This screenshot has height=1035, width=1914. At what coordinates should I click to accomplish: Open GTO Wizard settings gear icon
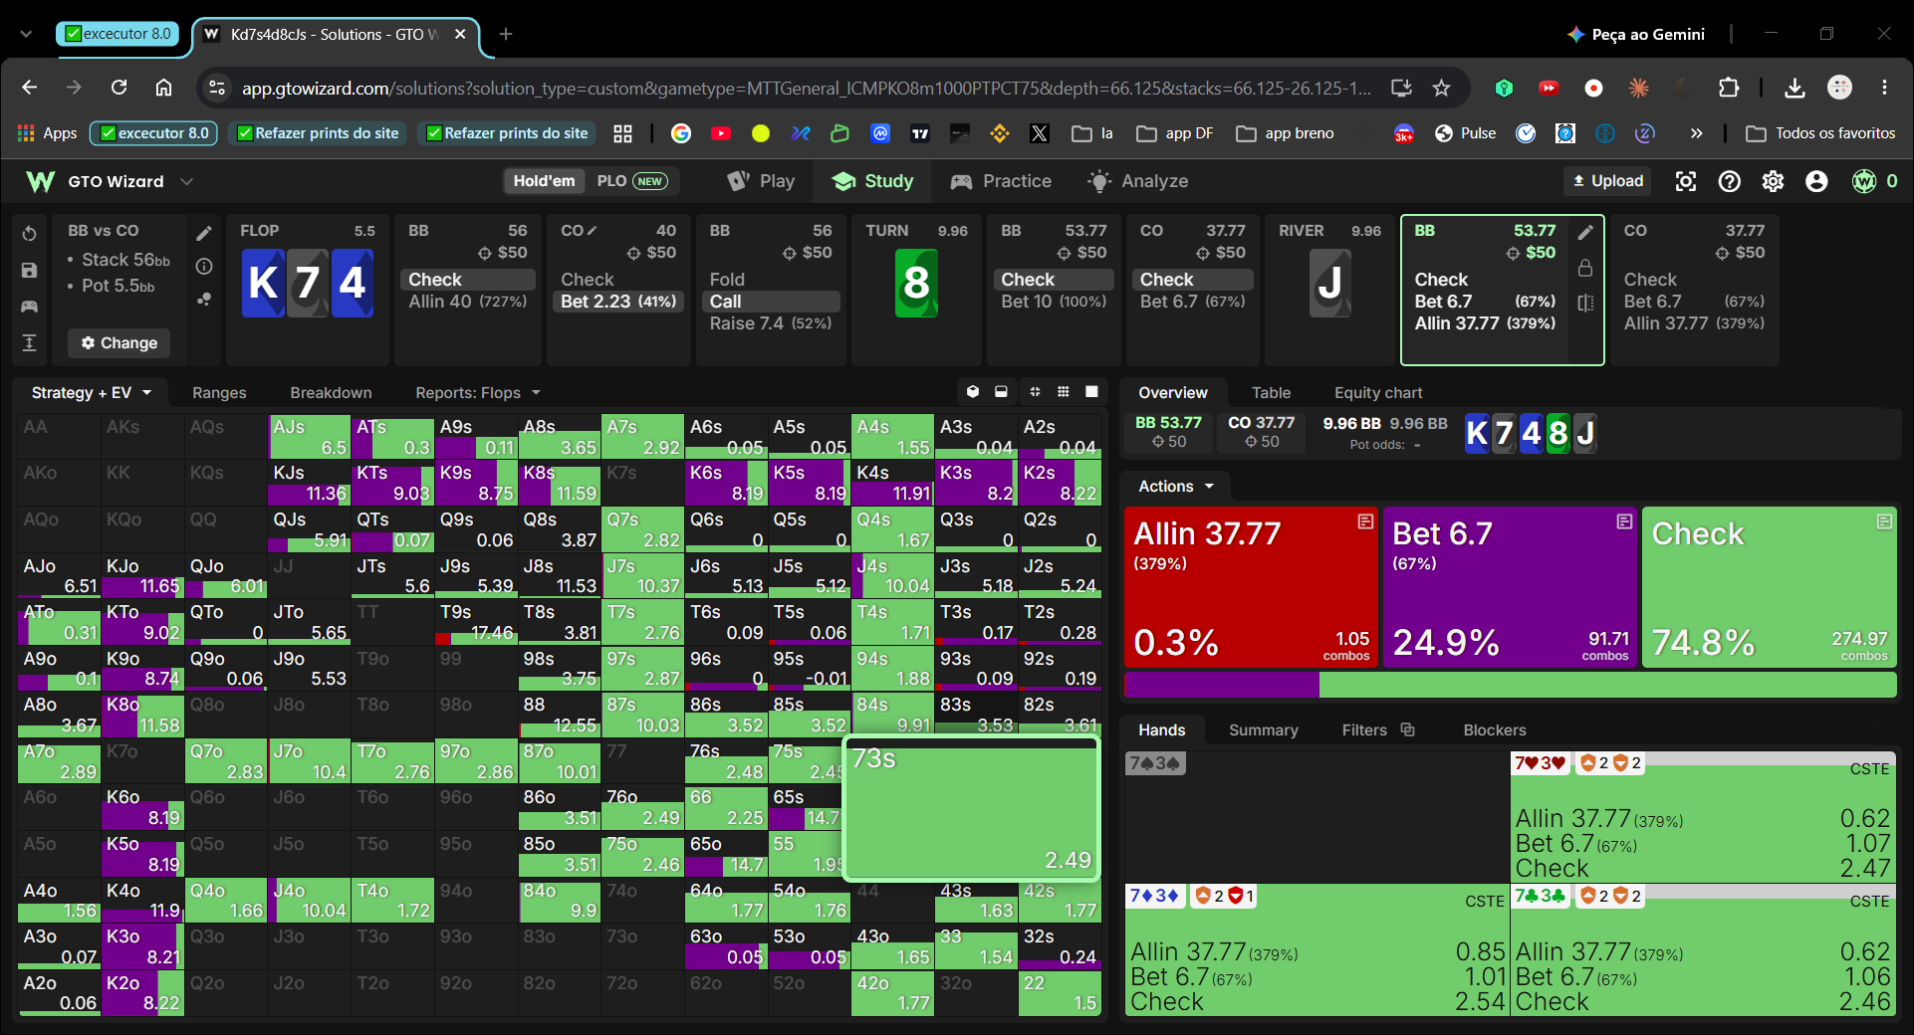[1773, 181]
